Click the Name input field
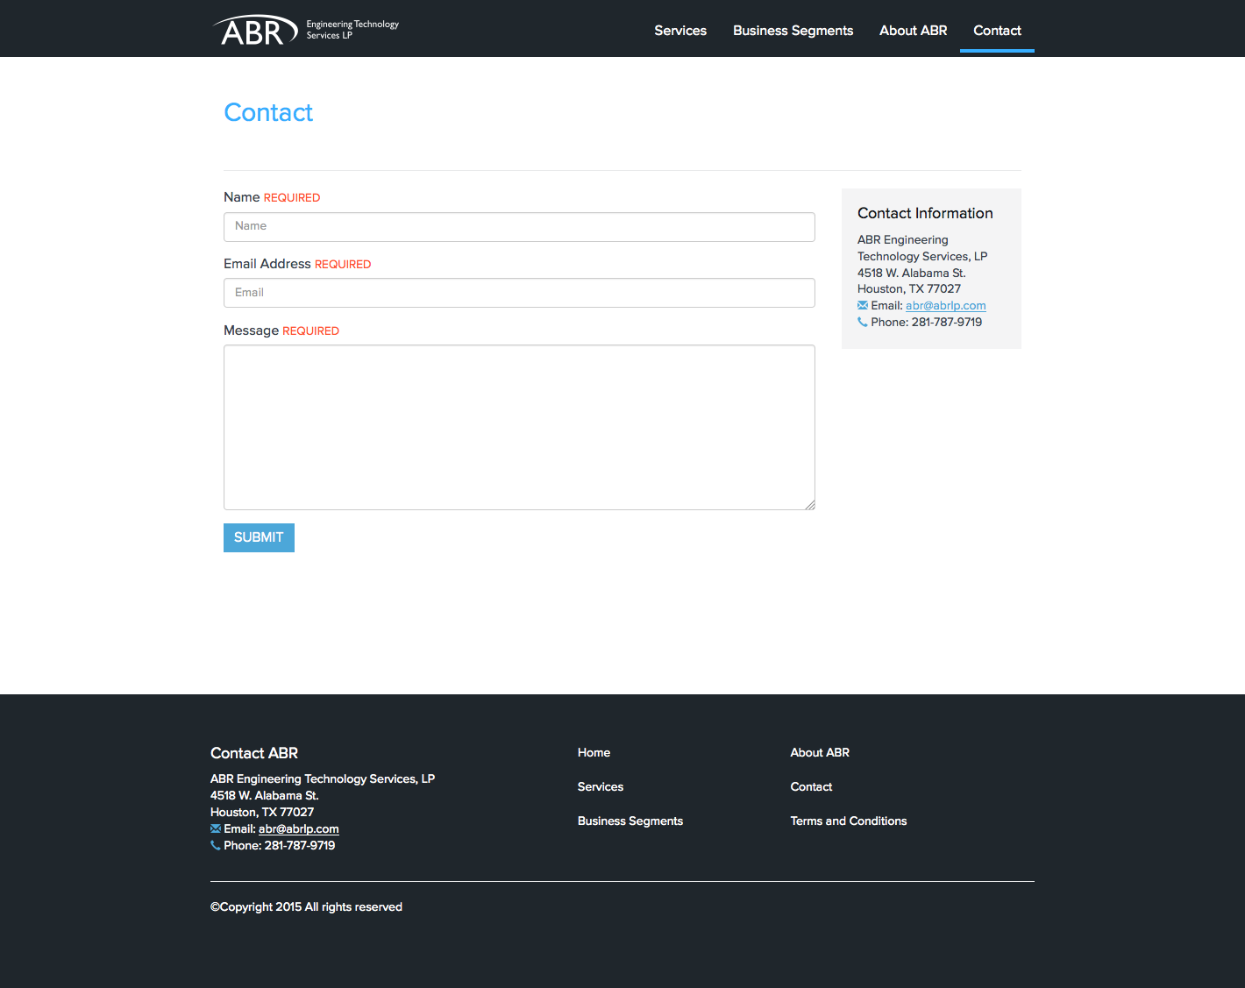1245x988 pixels. pyautogui.click(x=519, y=227)
